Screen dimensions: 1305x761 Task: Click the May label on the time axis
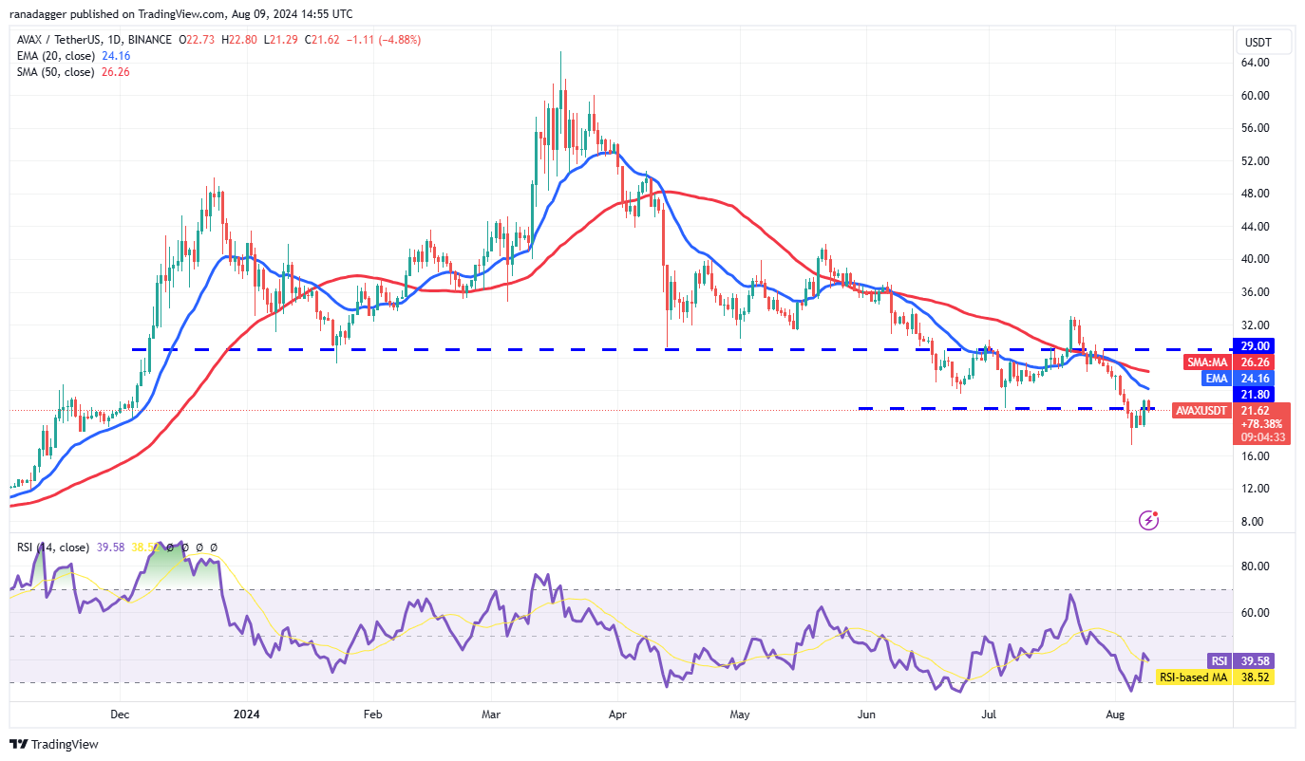click(x=741, y=713)
